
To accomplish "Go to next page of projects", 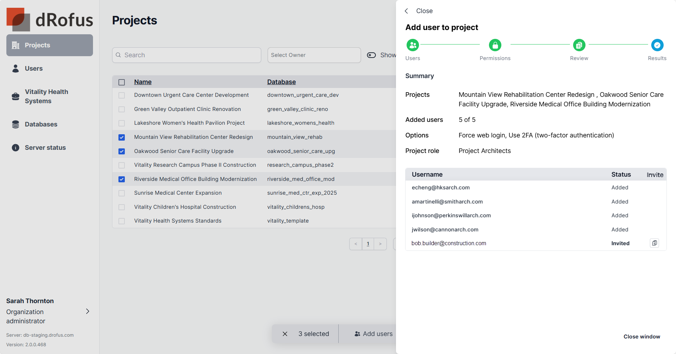I will tap(380, 244).
